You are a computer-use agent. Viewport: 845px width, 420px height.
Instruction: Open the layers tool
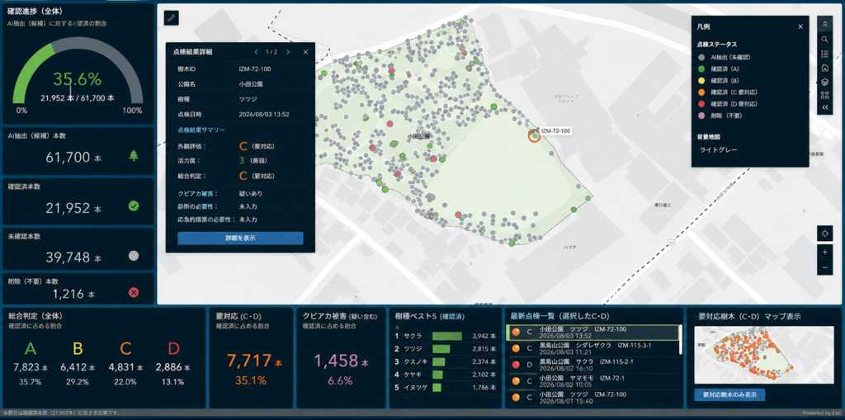coord(824,82)
